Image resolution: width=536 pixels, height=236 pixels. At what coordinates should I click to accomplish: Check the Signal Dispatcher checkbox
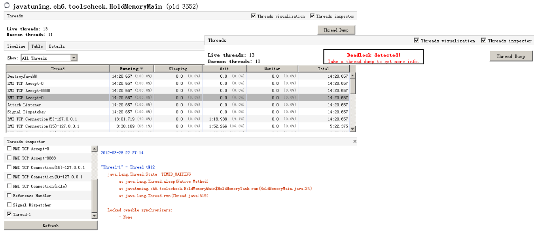[x=9, y=205]
